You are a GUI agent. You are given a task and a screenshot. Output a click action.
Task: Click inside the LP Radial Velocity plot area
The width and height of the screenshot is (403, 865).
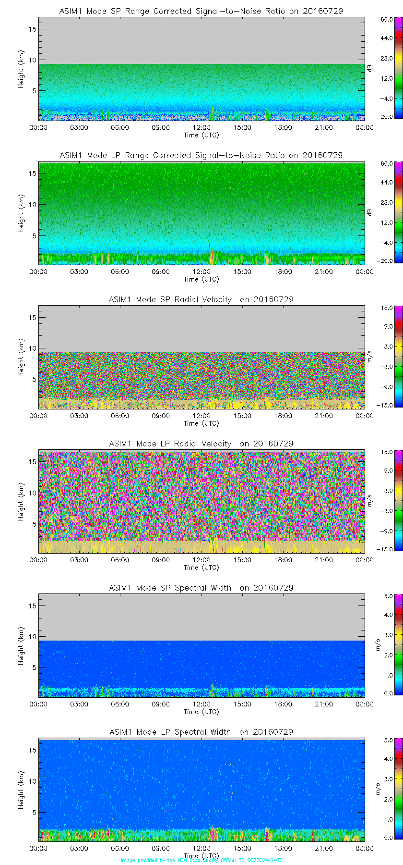(x=201, y=500)
